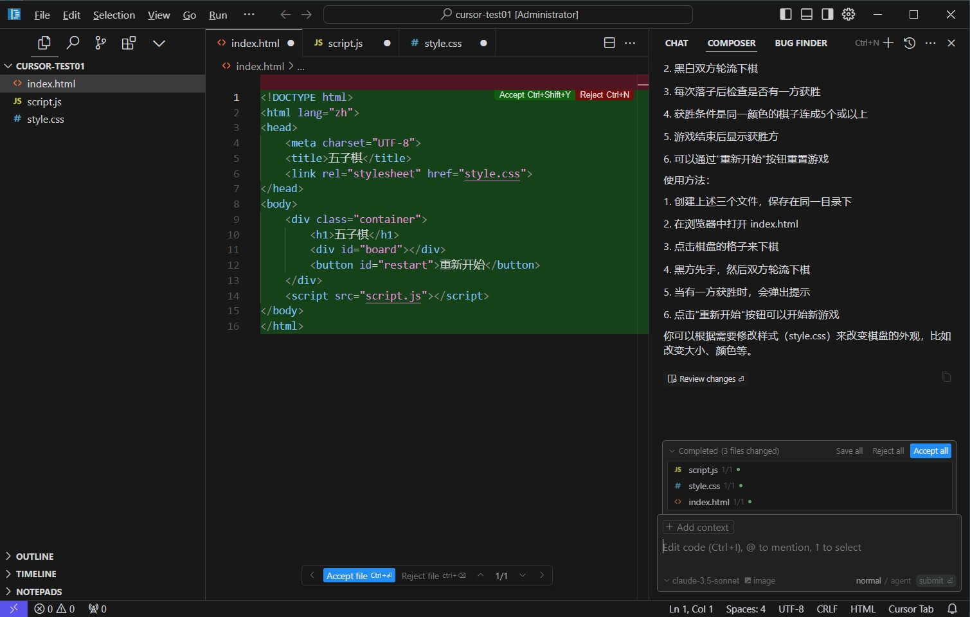Expand the NOTEPADS section
The width and height of the screenshot is (970, 617).
click(x=103, y=592)
